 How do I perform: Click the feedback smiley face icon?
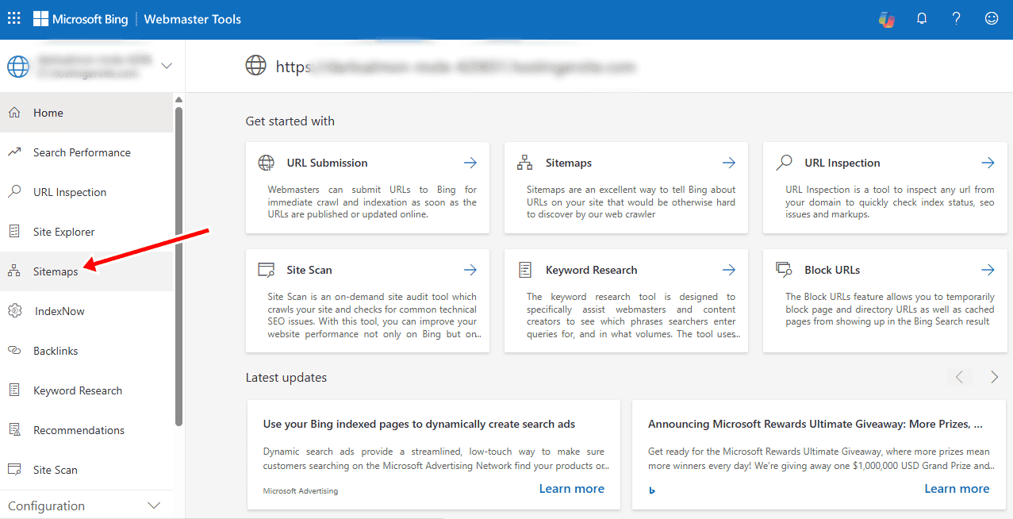(992, 19)
